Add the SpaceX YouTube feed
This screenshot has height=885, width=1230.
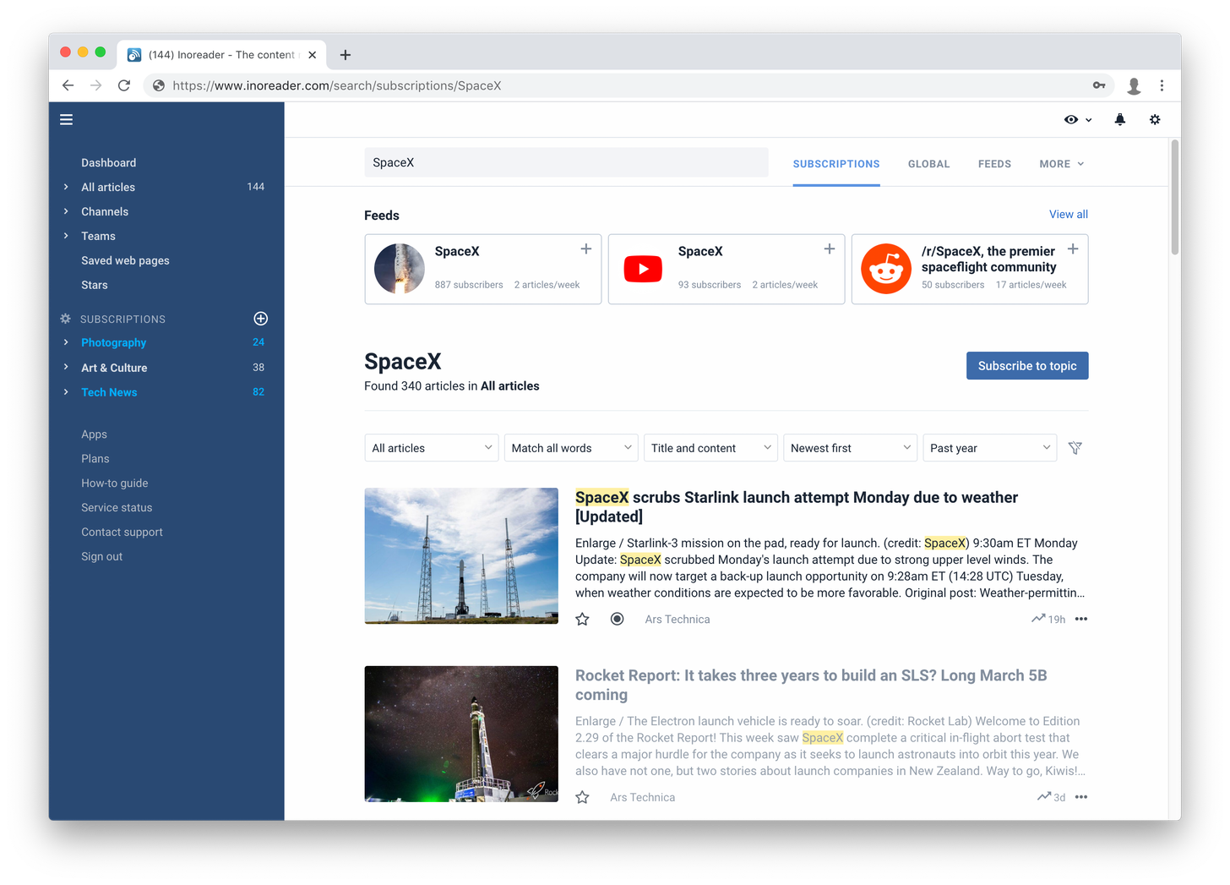pyautogui.click(x=830, y=249)
